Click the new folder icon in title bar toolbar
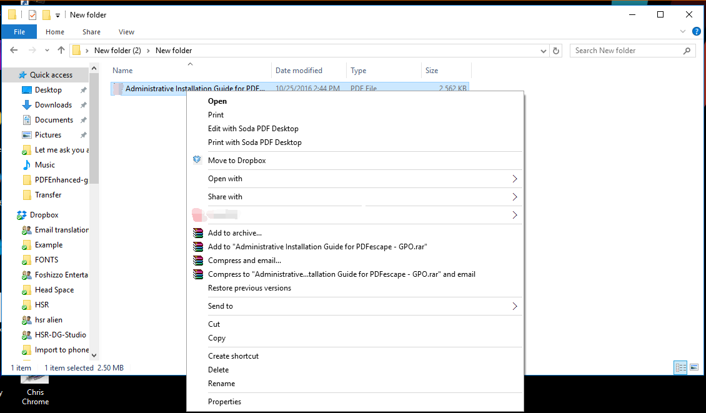The image size is (706, 413). click(x=46, y=15)
